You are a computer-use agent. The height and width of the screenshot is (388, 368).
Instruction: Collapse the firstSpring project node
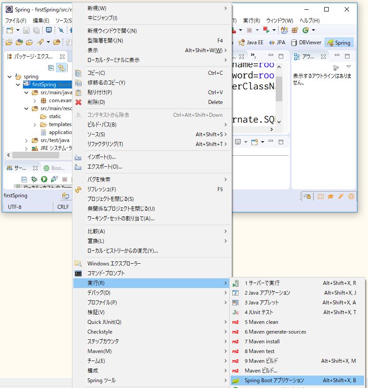pyautogui.click(x=18, y=85)
